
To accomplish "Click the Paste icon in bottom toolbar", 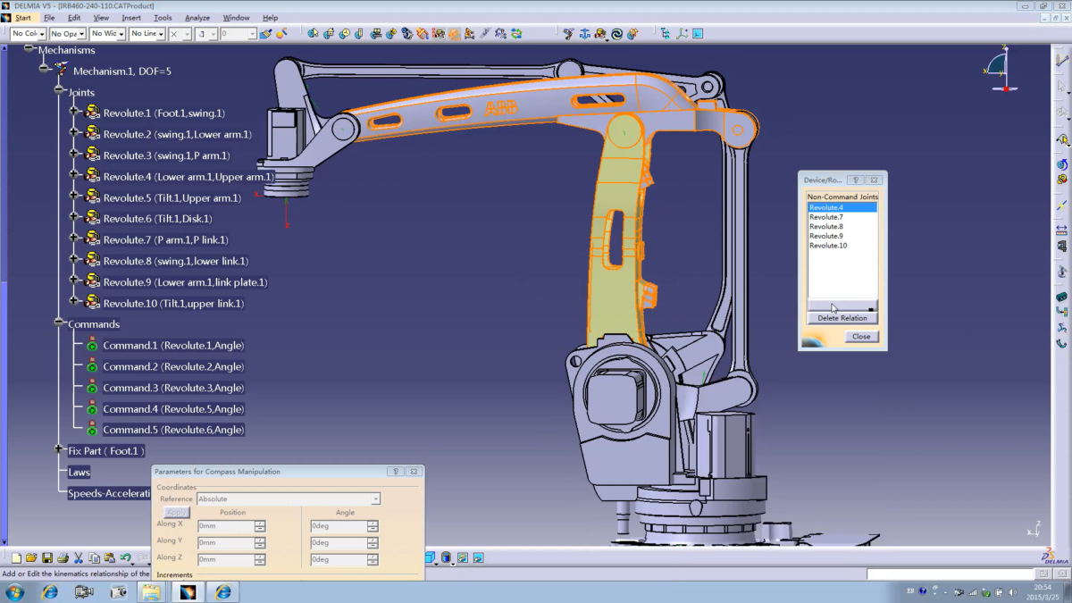I will click(109, 558).
